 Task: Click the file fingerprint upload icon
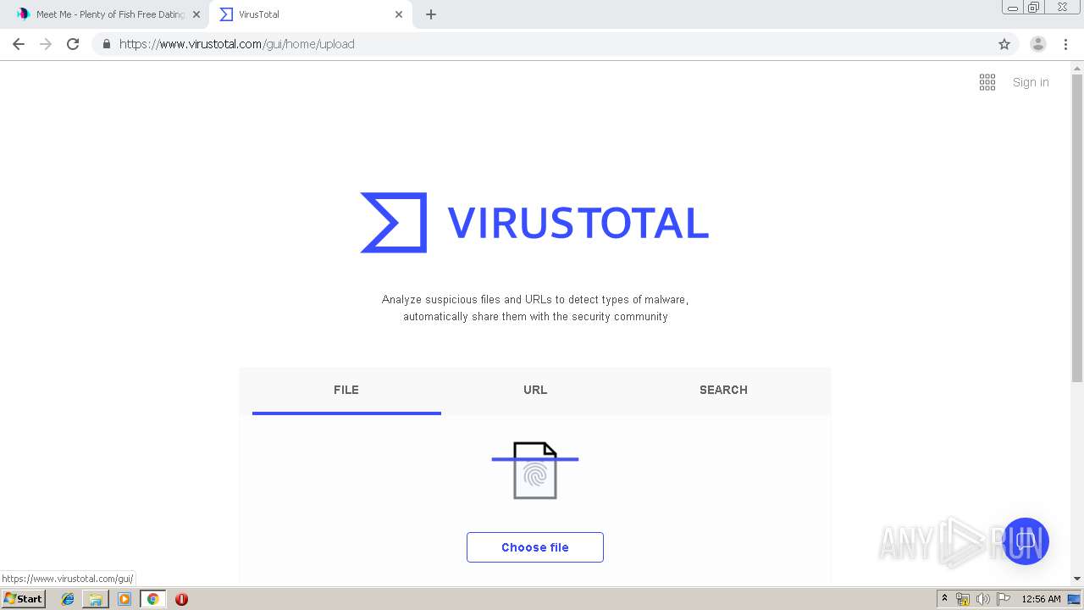(535, 470)
